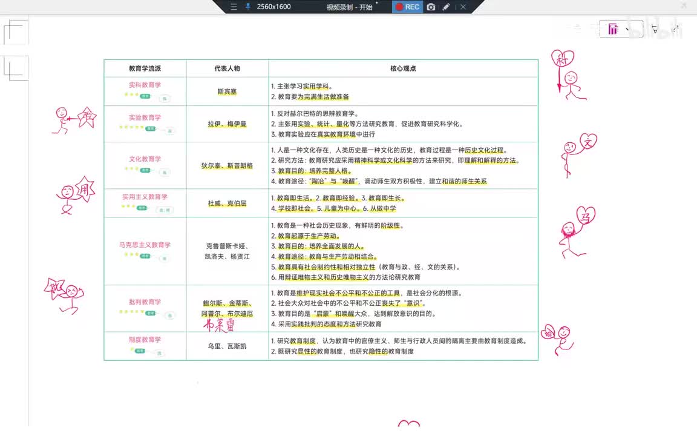Click the 克鲁普斯卡娅 name text
Viewport: 697px width, 436px height.
pos(227,246)
